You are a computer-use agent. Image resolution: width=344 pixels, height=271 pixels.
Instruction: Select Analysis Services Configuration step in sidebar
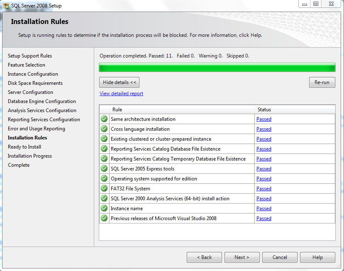pyautogui.click(x=42, y=110)
